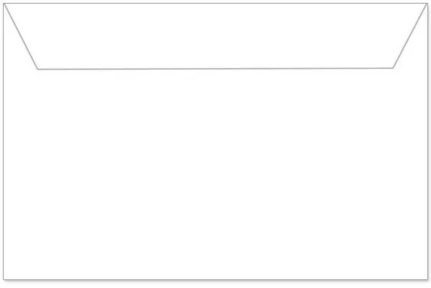Click the envelope's top border line
This screenshot has height=288, width=431.
click(215, 4)
